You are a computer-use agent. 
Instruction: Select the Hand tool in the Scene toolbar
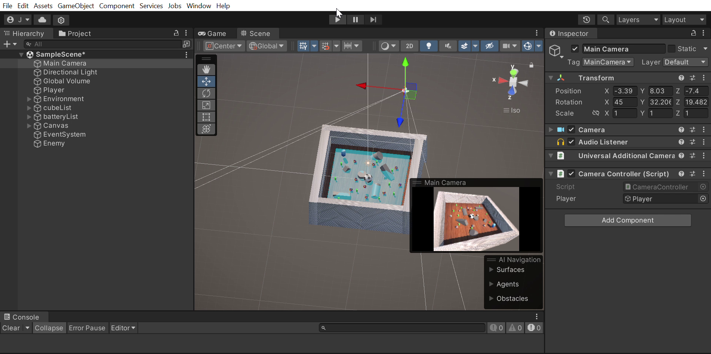[x=206, y=70]
